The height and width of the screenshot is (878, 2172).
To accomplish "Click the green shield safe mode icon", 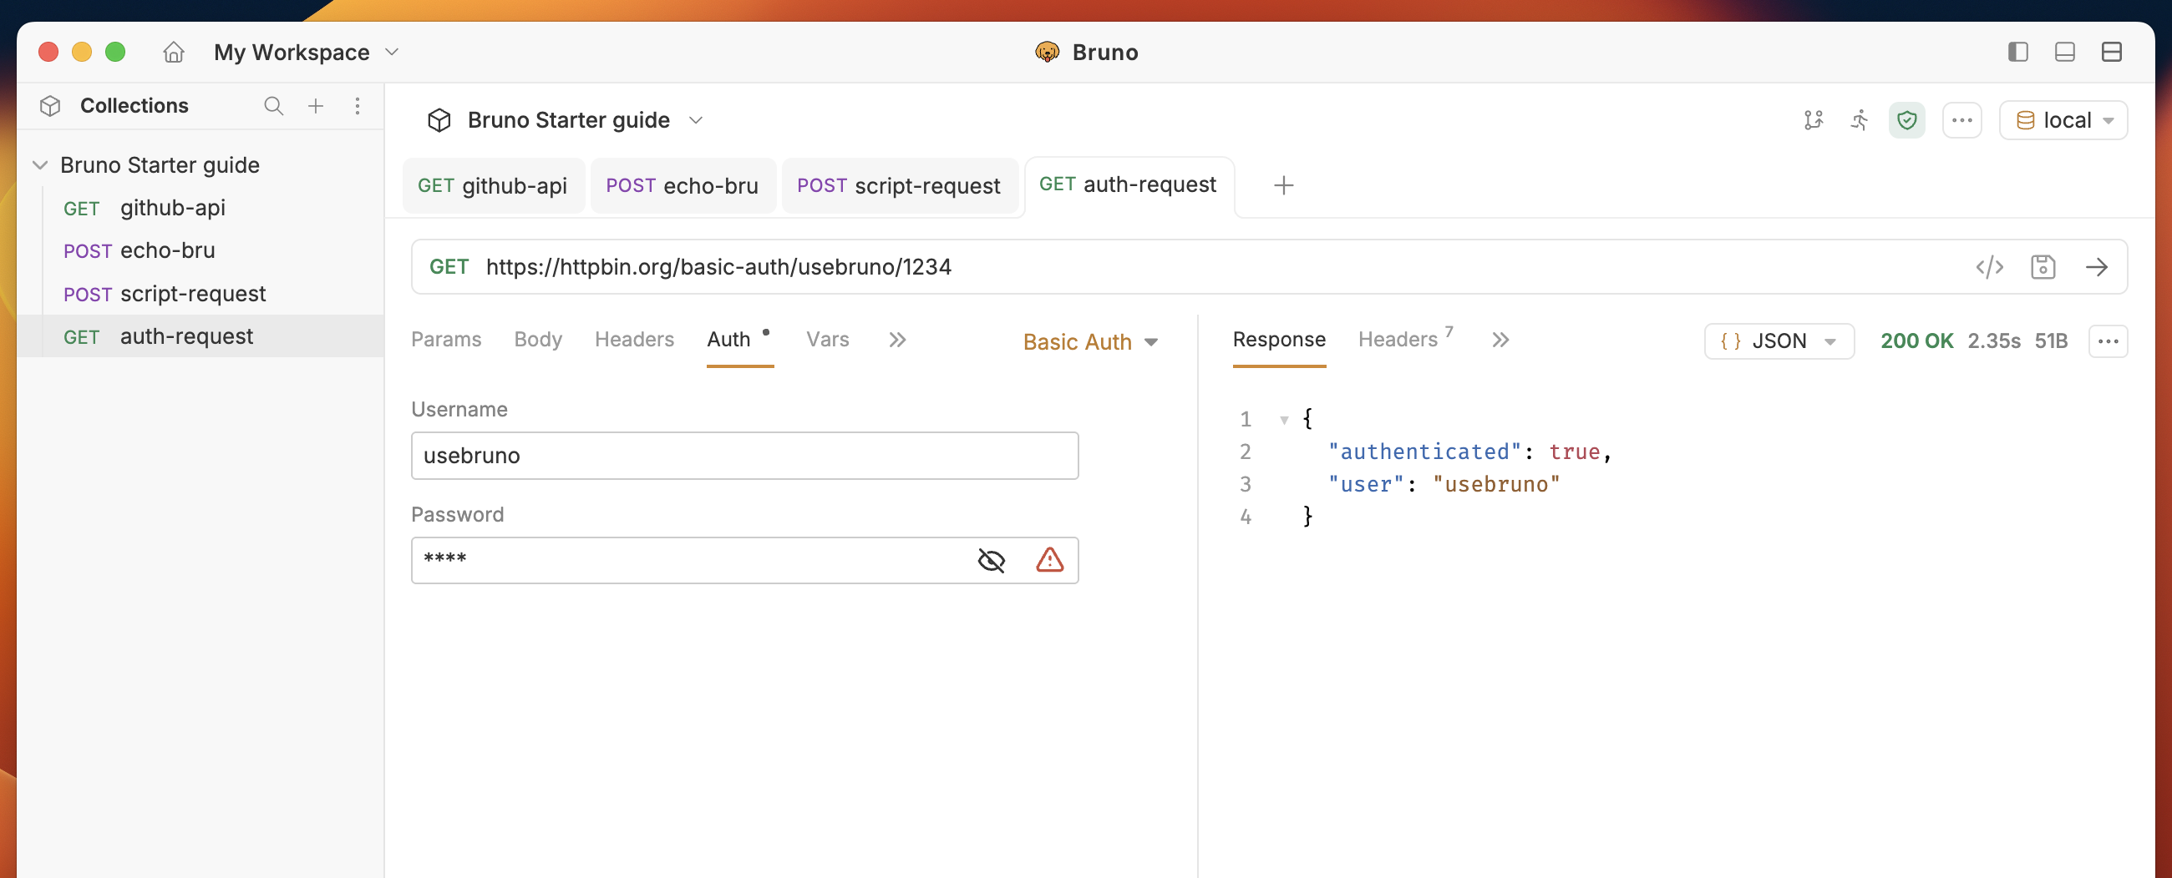I will (1906, 120).
